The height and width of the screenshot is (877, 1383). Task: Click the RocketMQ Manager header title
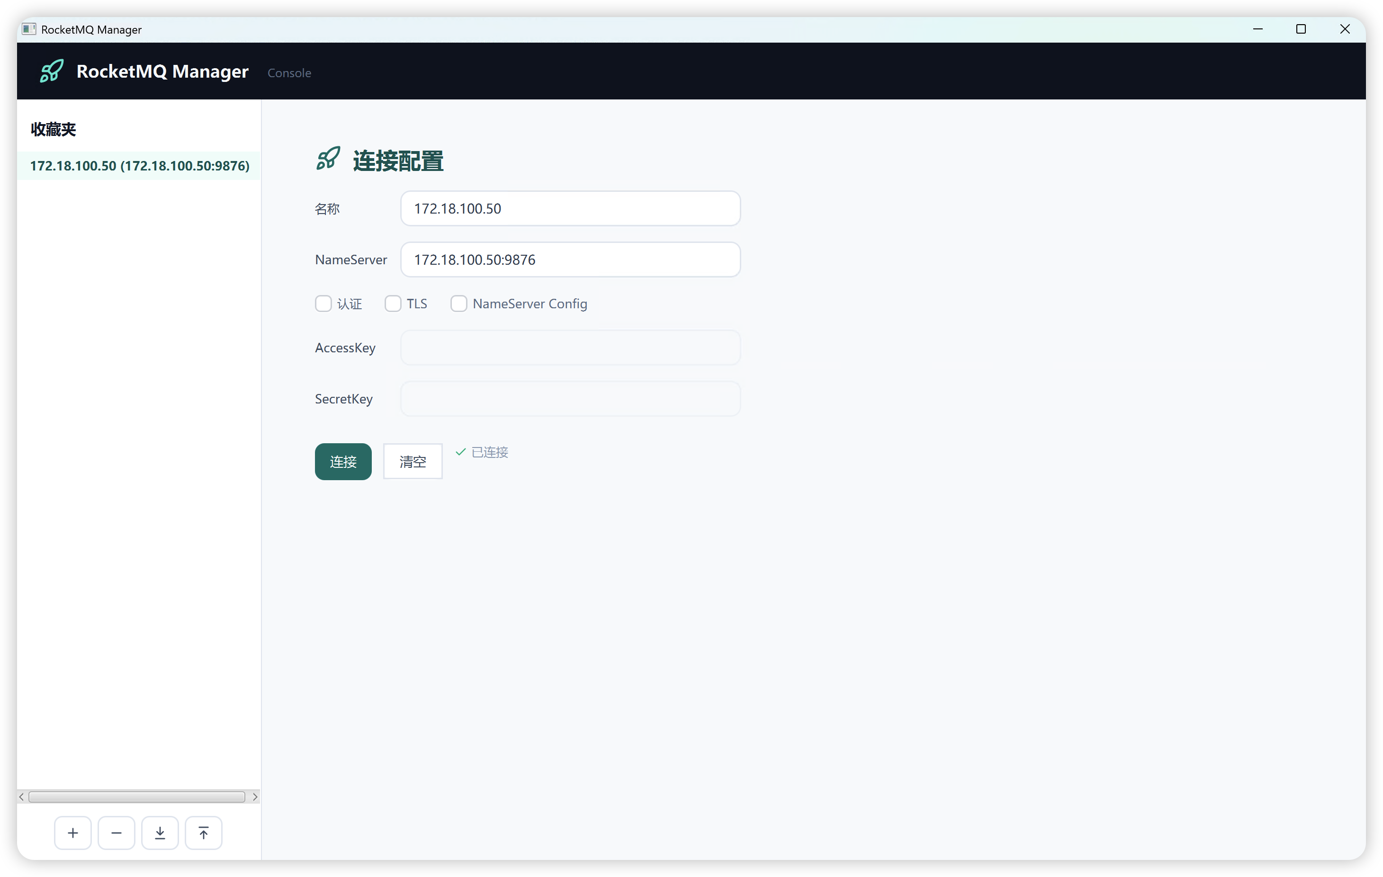[162, 71]
